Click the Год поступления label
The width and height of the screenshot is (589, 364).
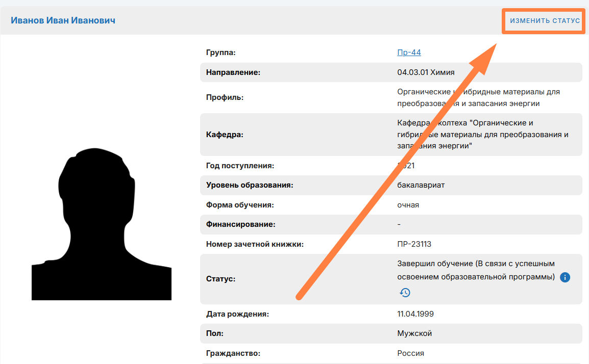[x=240, y=166]
